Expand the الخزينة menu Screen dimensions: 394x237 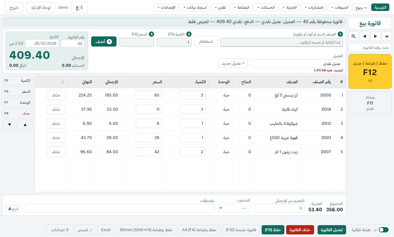click(x=290, y=7)
